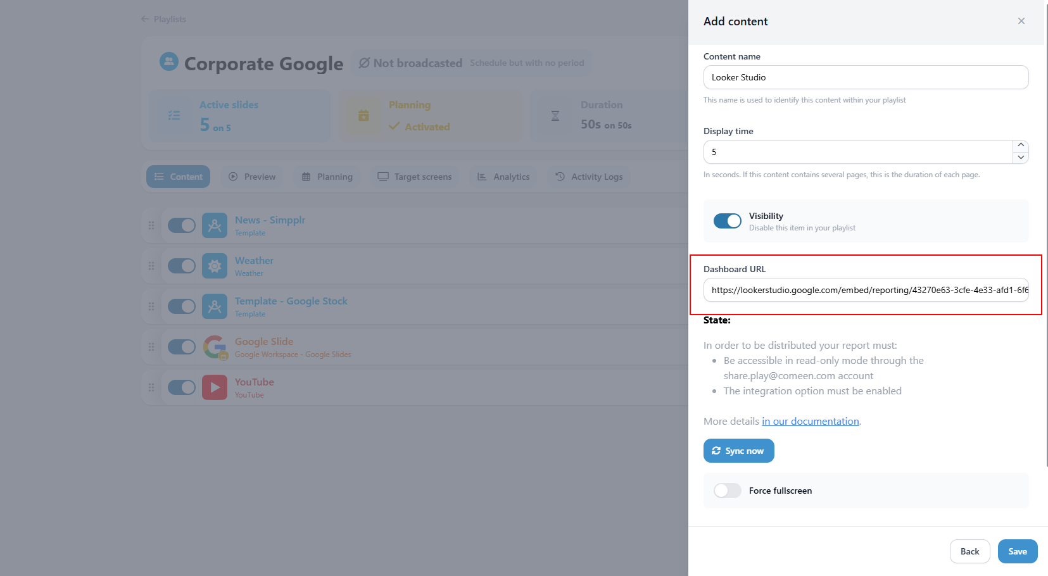Click the Content name input field
1048x576 pixels.
pos(866,77)
